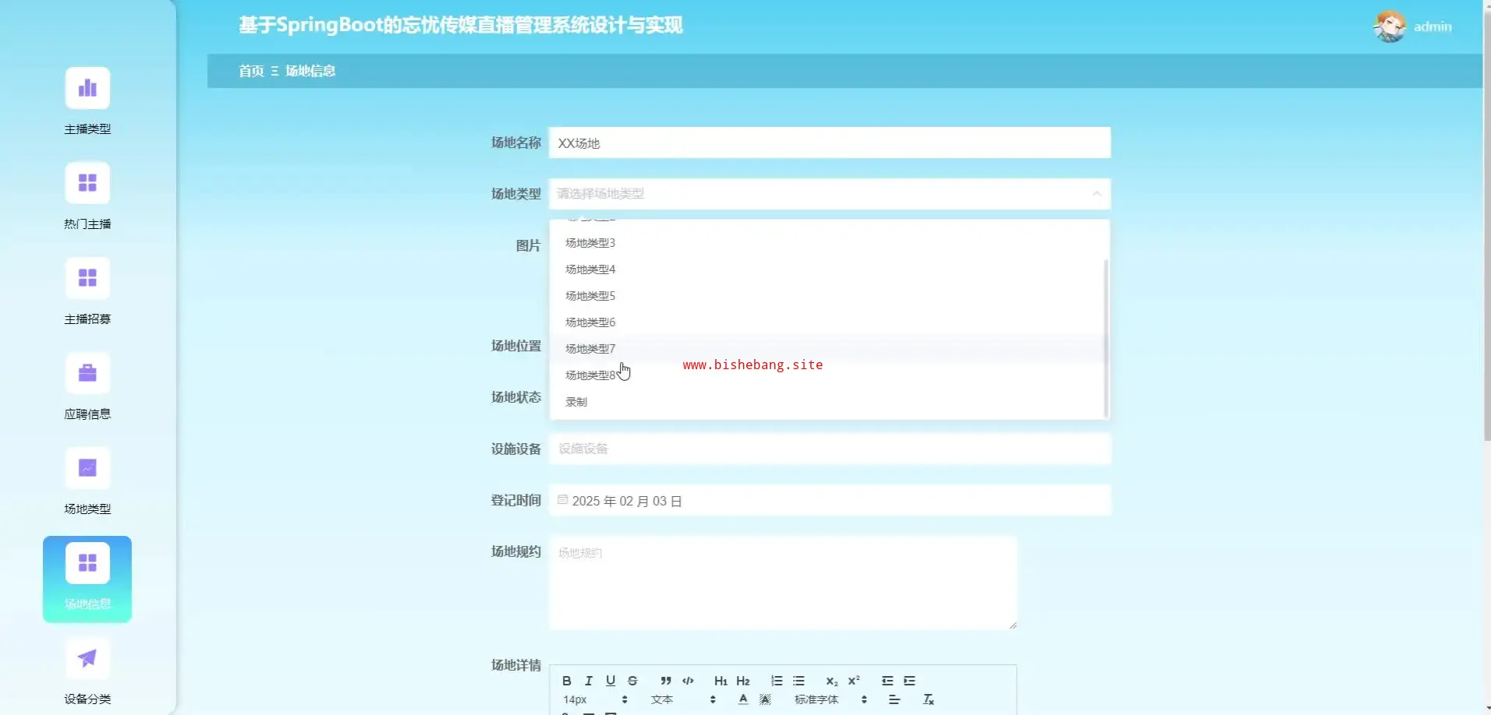Image resolution: width=1491 pixels, height=715 pixels.
Task: Choose 场地类型8 from the list
Action: click(827, 375)
